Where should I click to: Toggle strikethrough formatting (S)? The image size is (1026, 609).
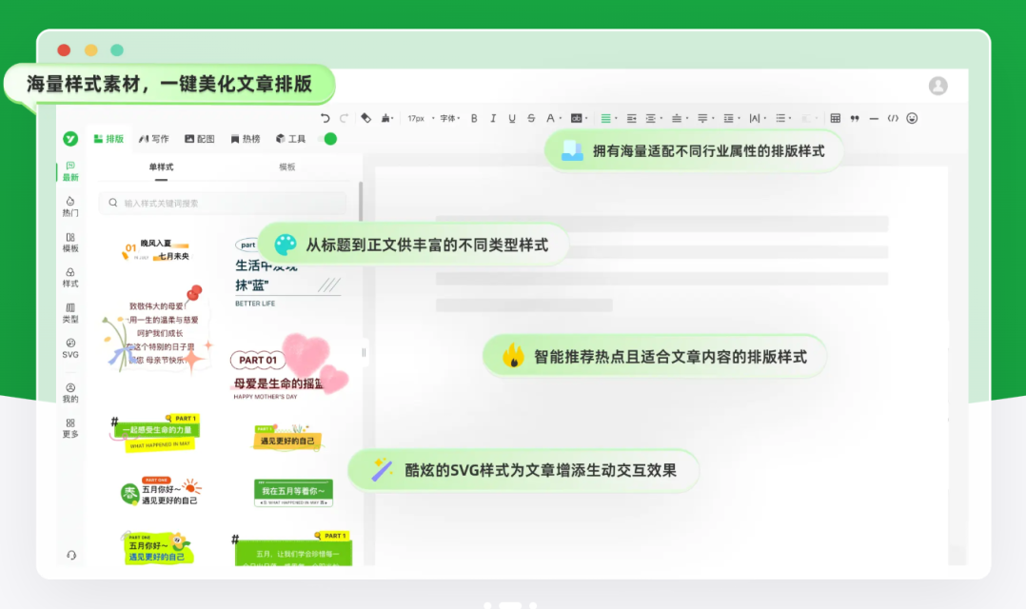[531, 118]
